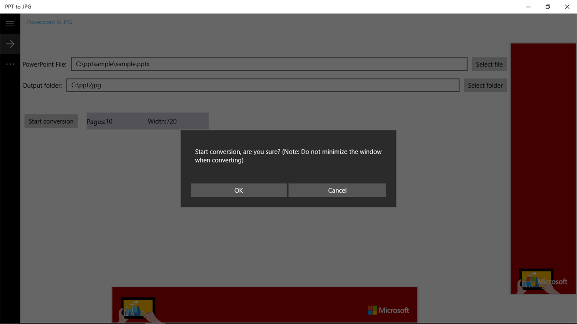
Task: Click the forward arrow icon in the sidebar
Action: click(10, 43)
